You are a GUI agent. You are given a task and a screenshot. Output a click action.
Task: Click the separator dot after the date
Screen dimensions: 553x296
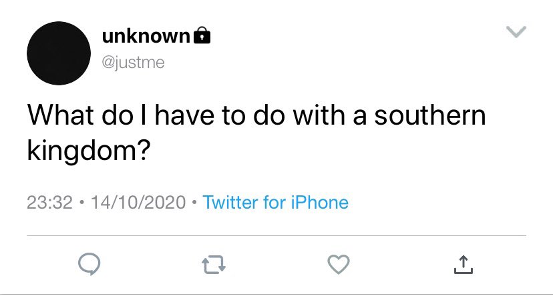pos(194,203)
